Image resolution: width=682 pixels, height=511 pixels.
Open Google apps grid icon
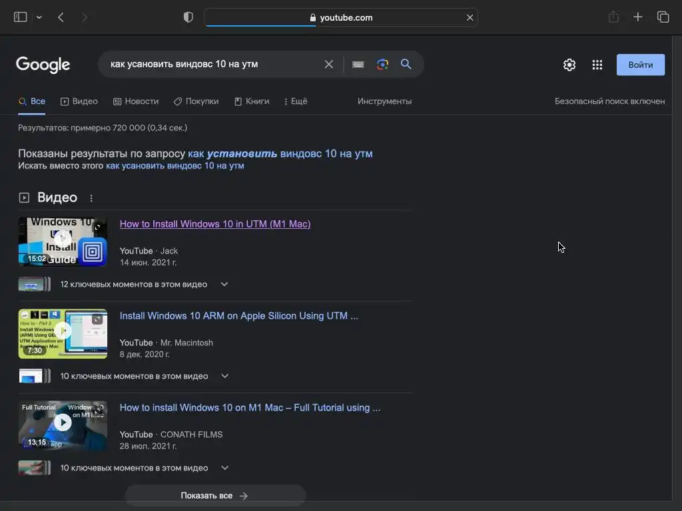(597, 65)
